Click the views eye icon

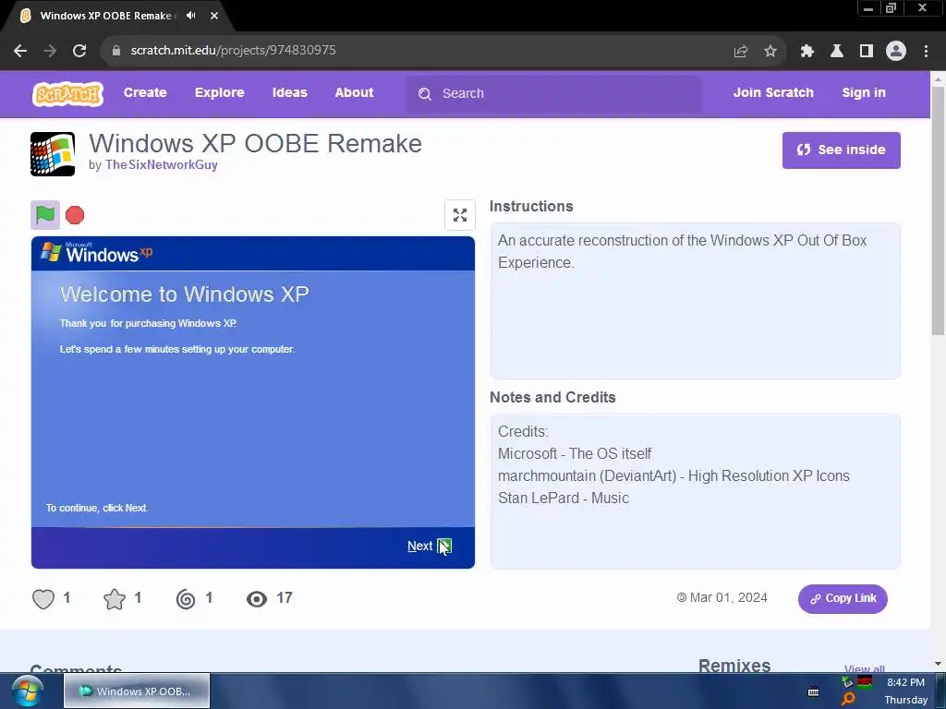click(x=257, y=598)
